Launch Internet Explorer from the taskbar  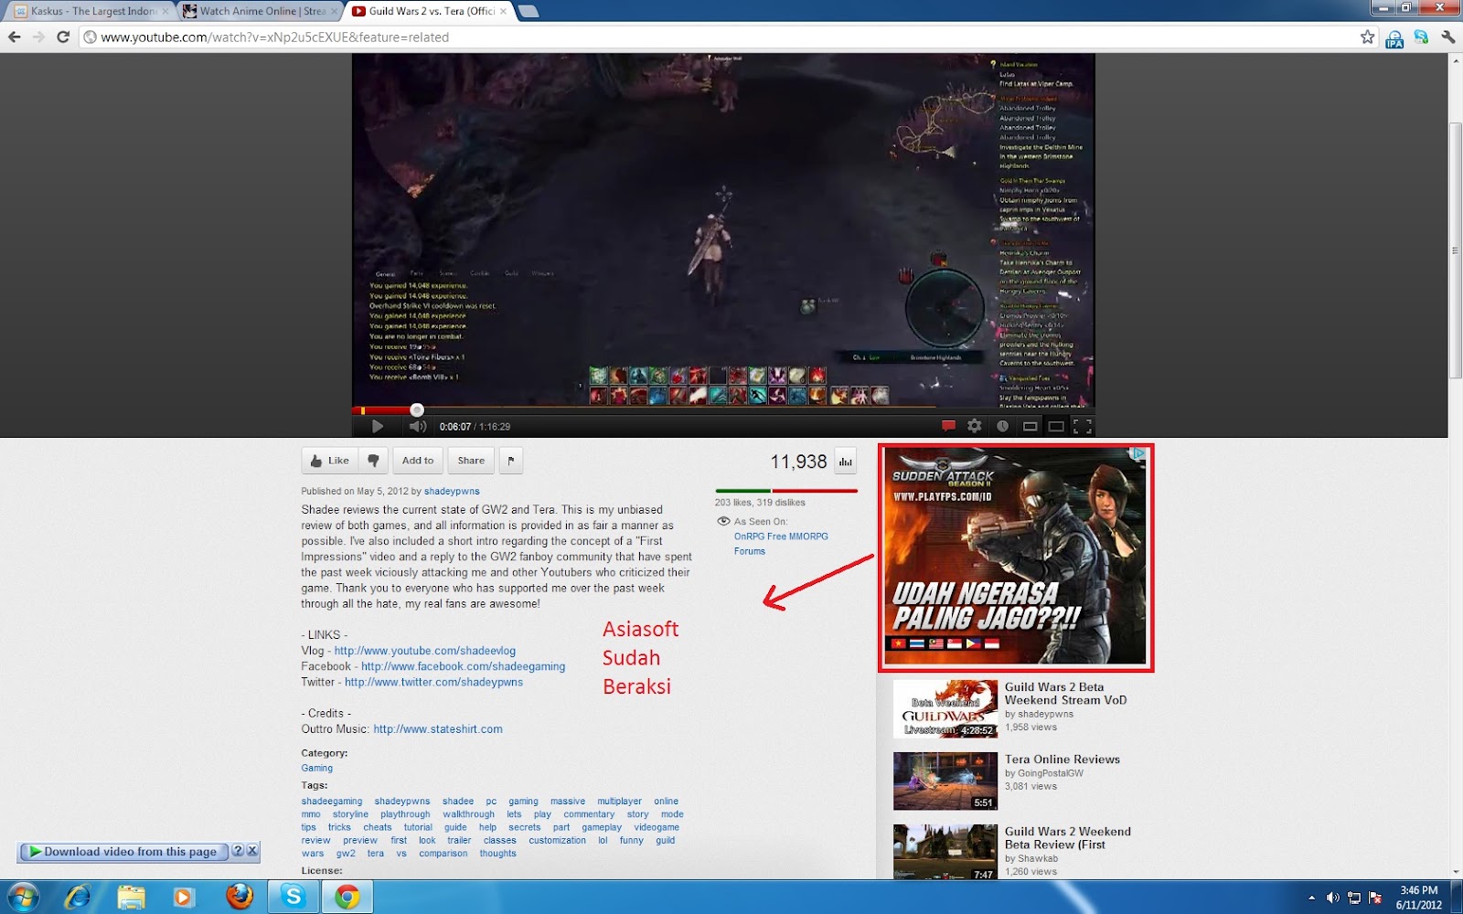(x=77, y=897)
